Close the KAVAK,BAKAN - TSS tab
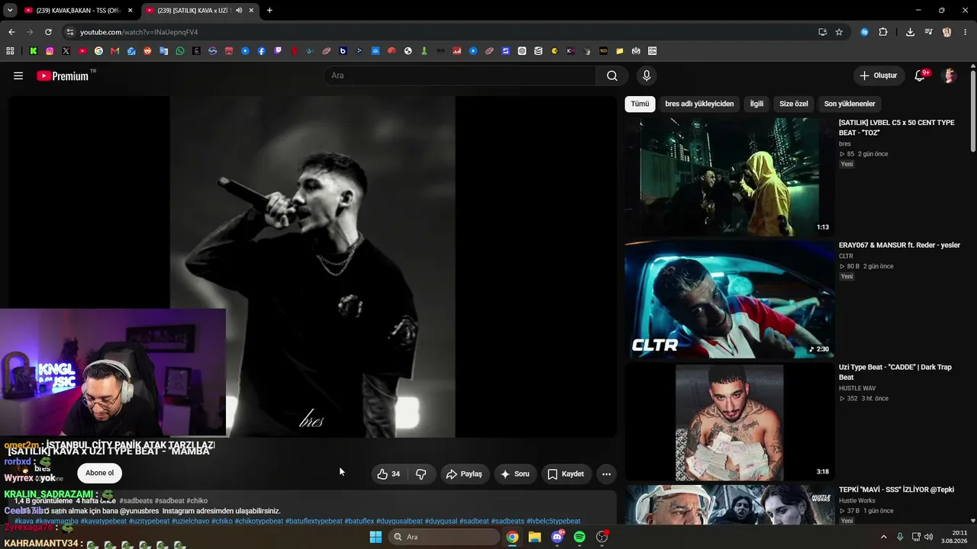 [x=130, y=11]
